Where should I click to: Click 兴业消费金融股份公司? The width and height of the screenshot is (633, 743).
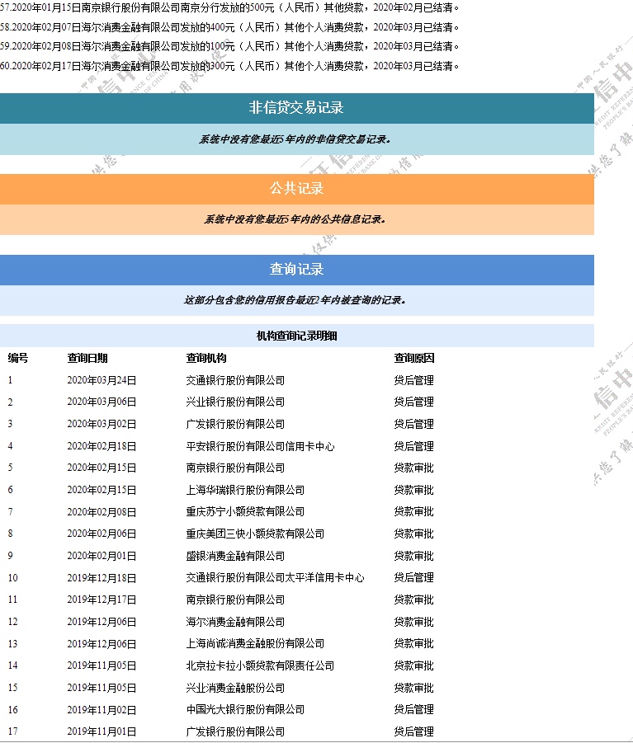pyautogui.click(x=235, y=688)
